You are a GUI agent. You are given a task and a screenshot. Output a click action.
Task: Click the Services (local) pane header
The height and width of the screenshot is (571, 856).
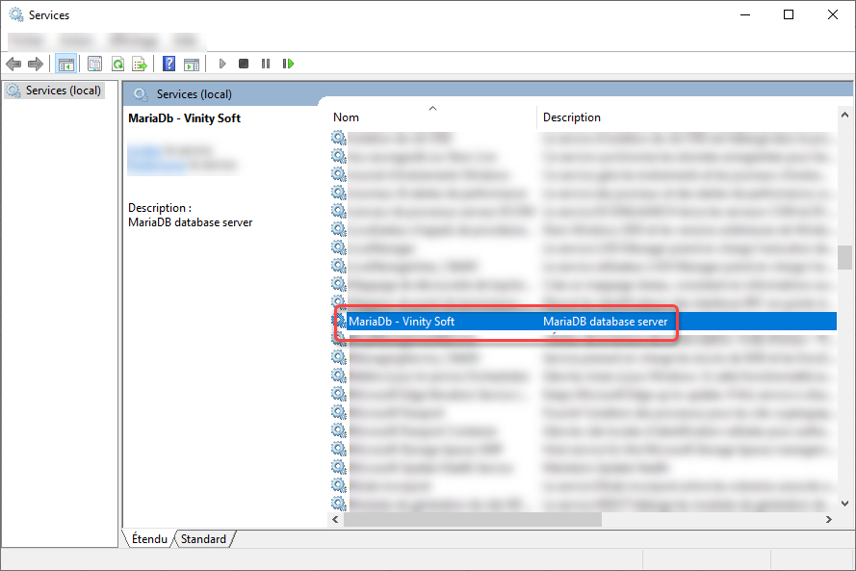coord(195,94)
